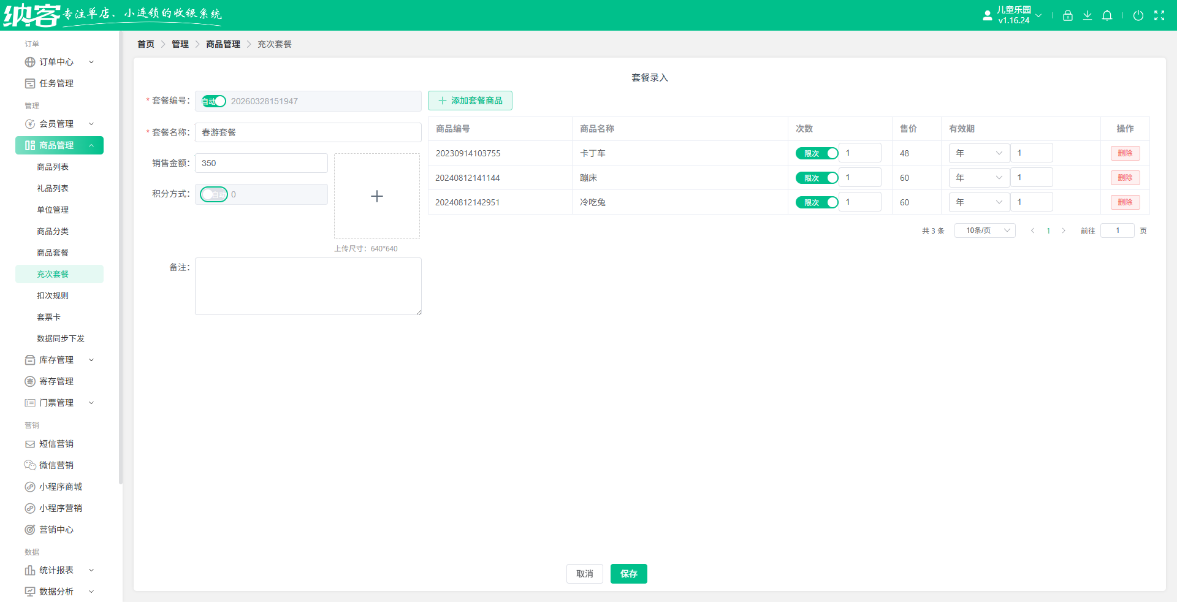
Task: Click the download icon in top bar
Action: pyautogui.click(x=1087, y=16)
